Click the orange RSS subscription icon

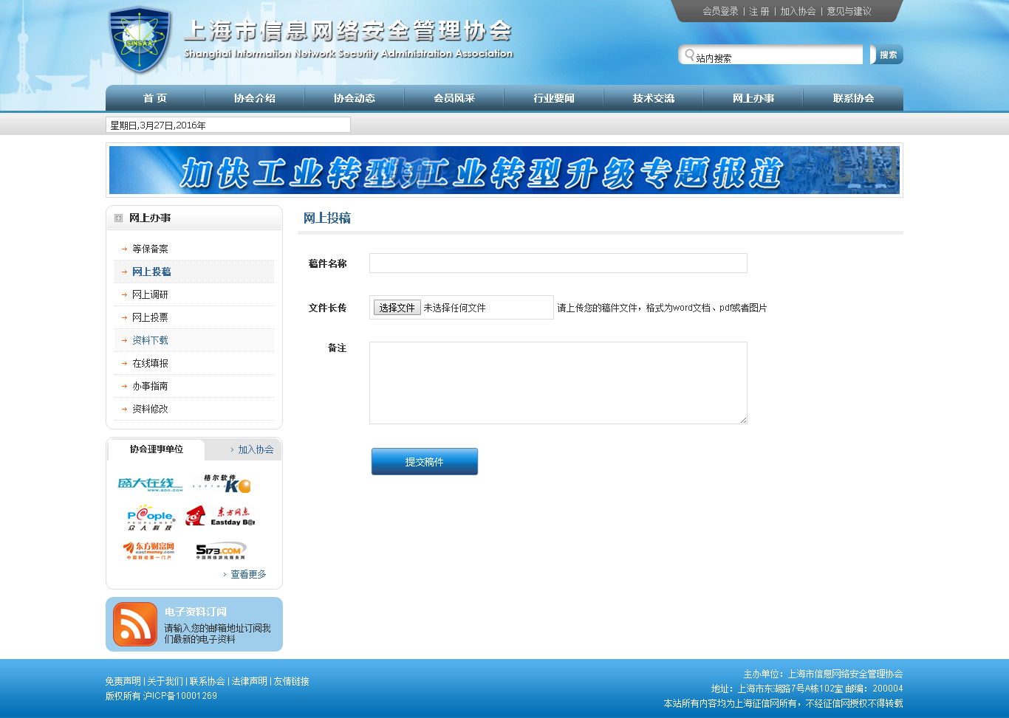click(x=135, y=624)
